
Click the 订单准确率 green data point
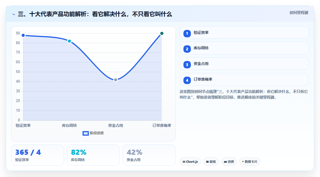[162, 33]
